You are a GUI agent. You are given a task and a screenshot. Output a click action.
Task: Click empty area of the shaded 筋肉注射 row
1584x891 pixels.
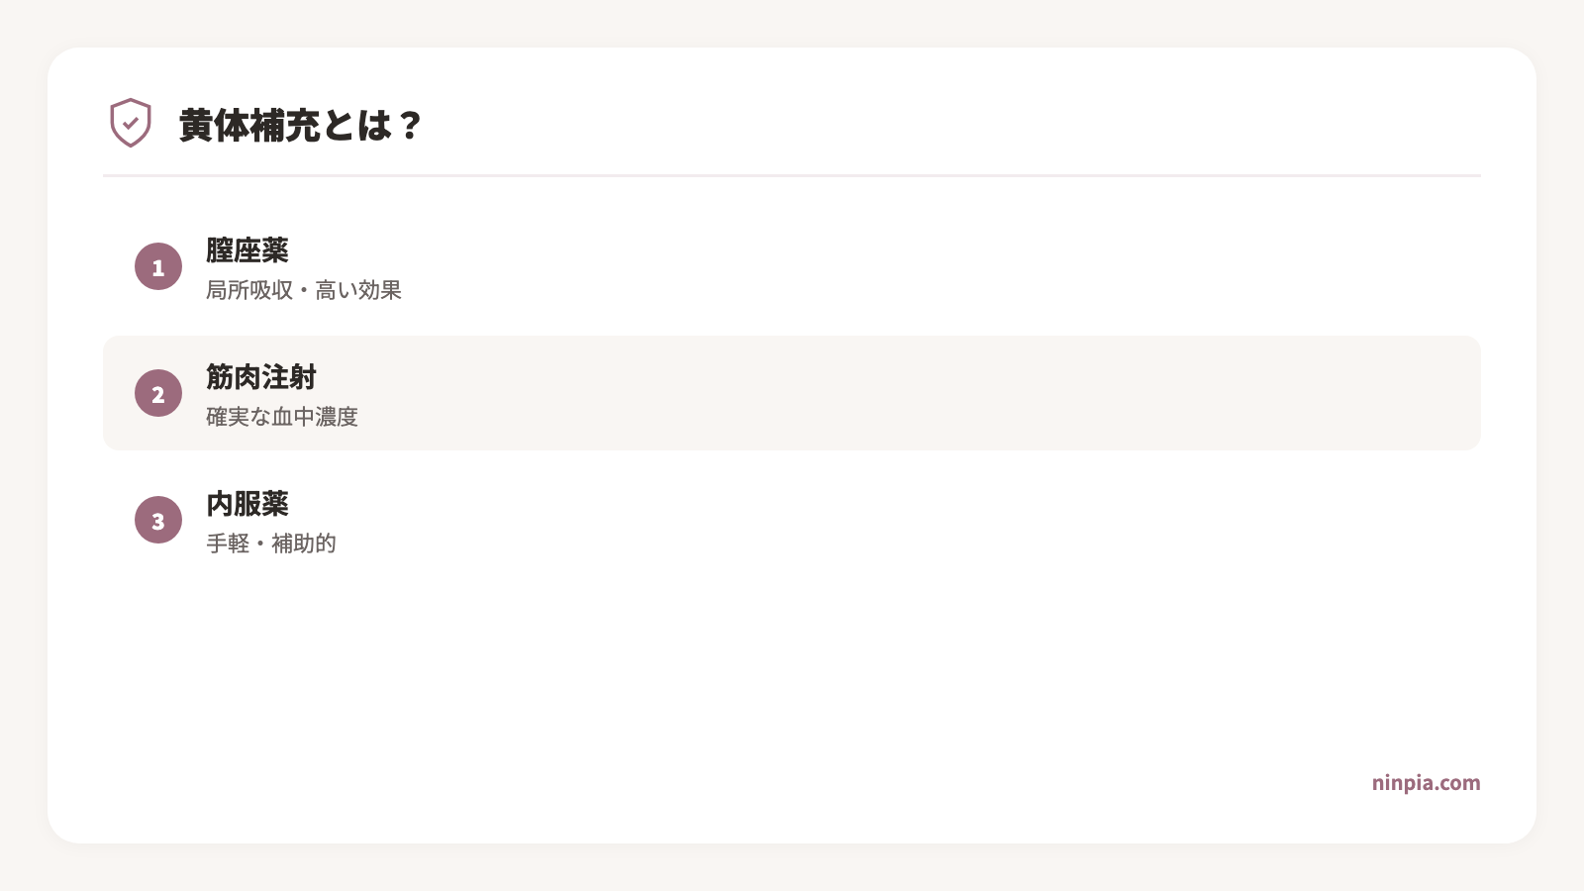point(891,393)
